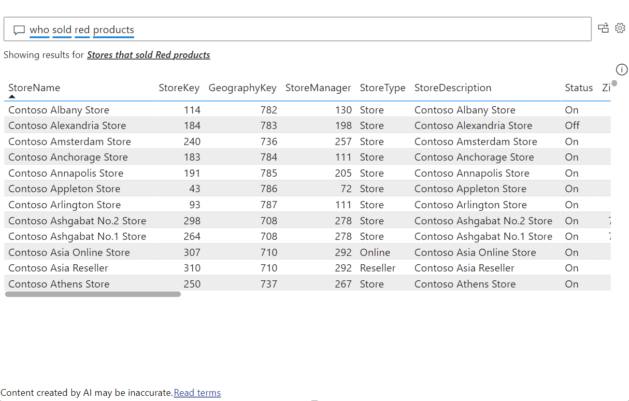Open term options for underlined word "who"
The width and height of the screenshot is (629, 401).
click(x=39, y=30)
